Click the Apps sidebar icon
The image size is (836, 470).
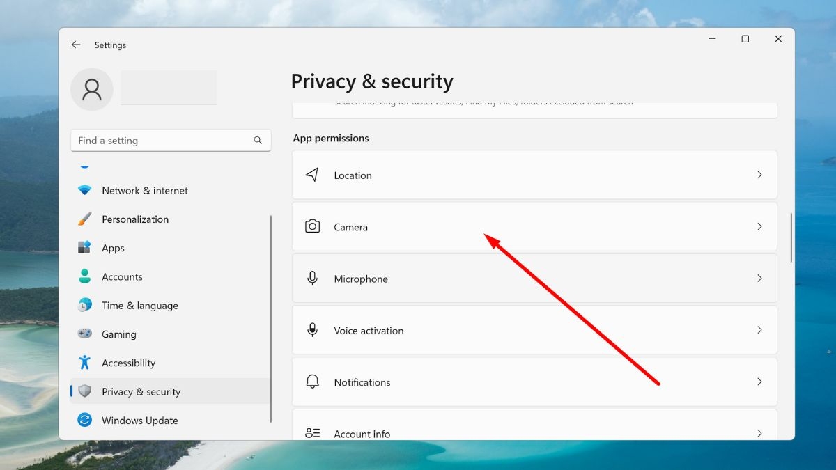click(85, 248)
